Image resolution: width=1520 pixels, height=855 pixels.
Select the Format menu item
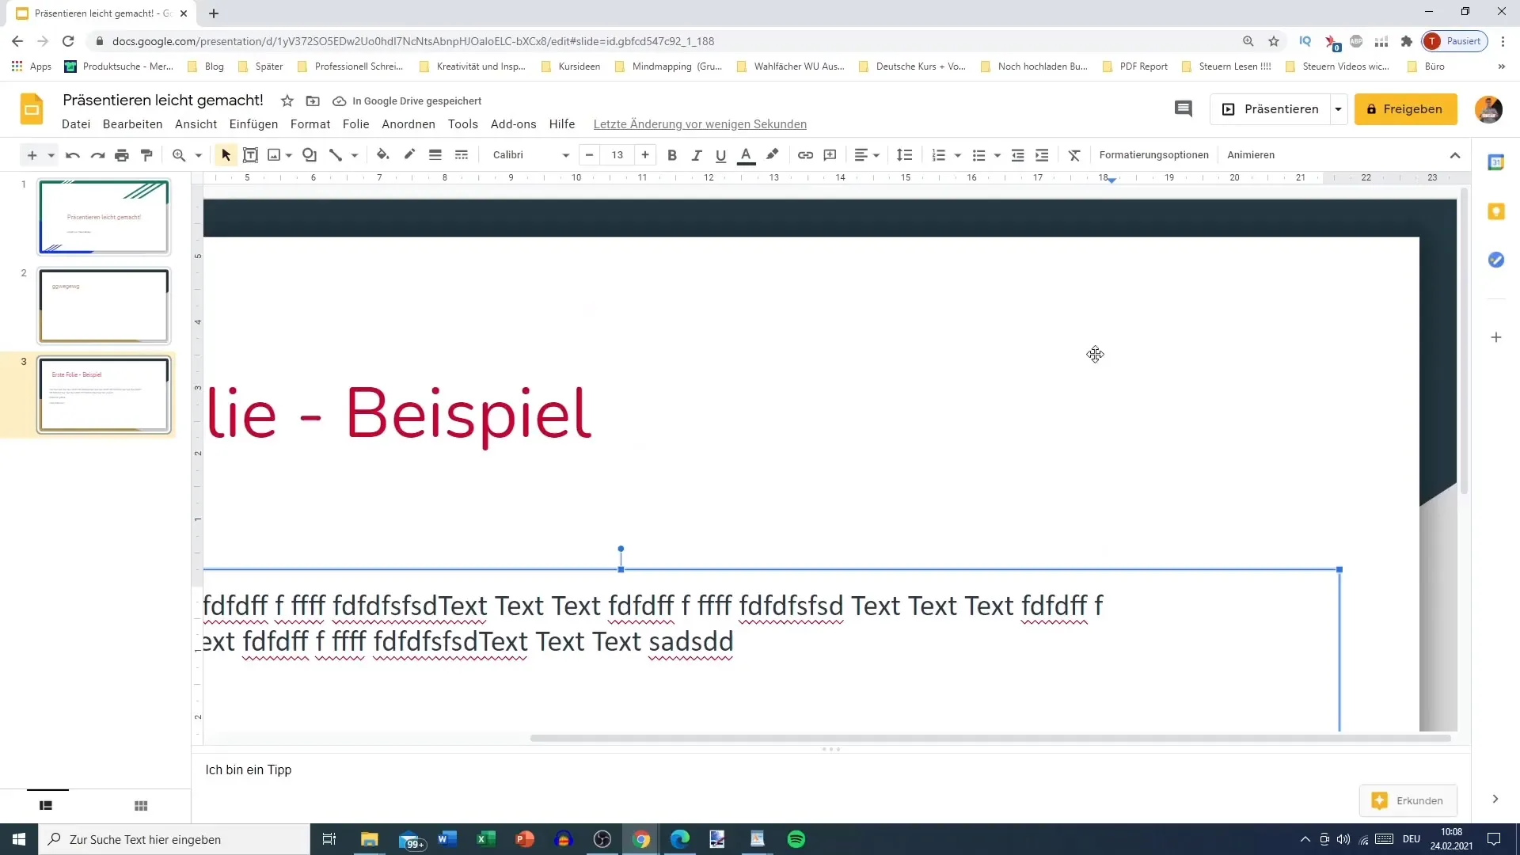click(310, 123)
